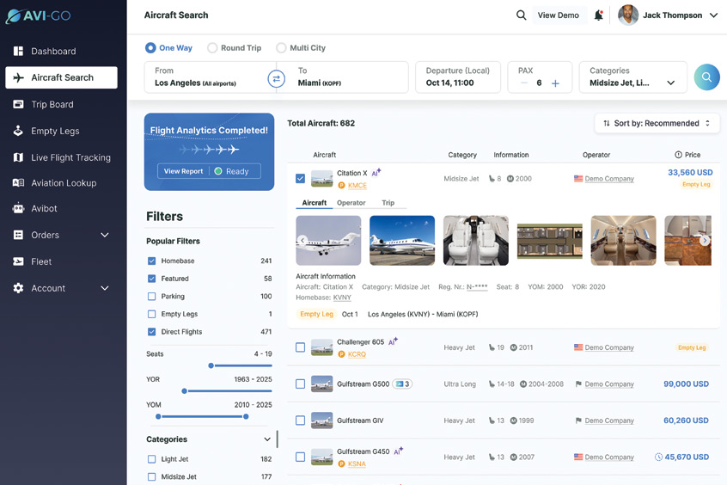The height and width of the screenshot is (485, 727).
Task: Click the View Report button
Action: coord(183,171)
